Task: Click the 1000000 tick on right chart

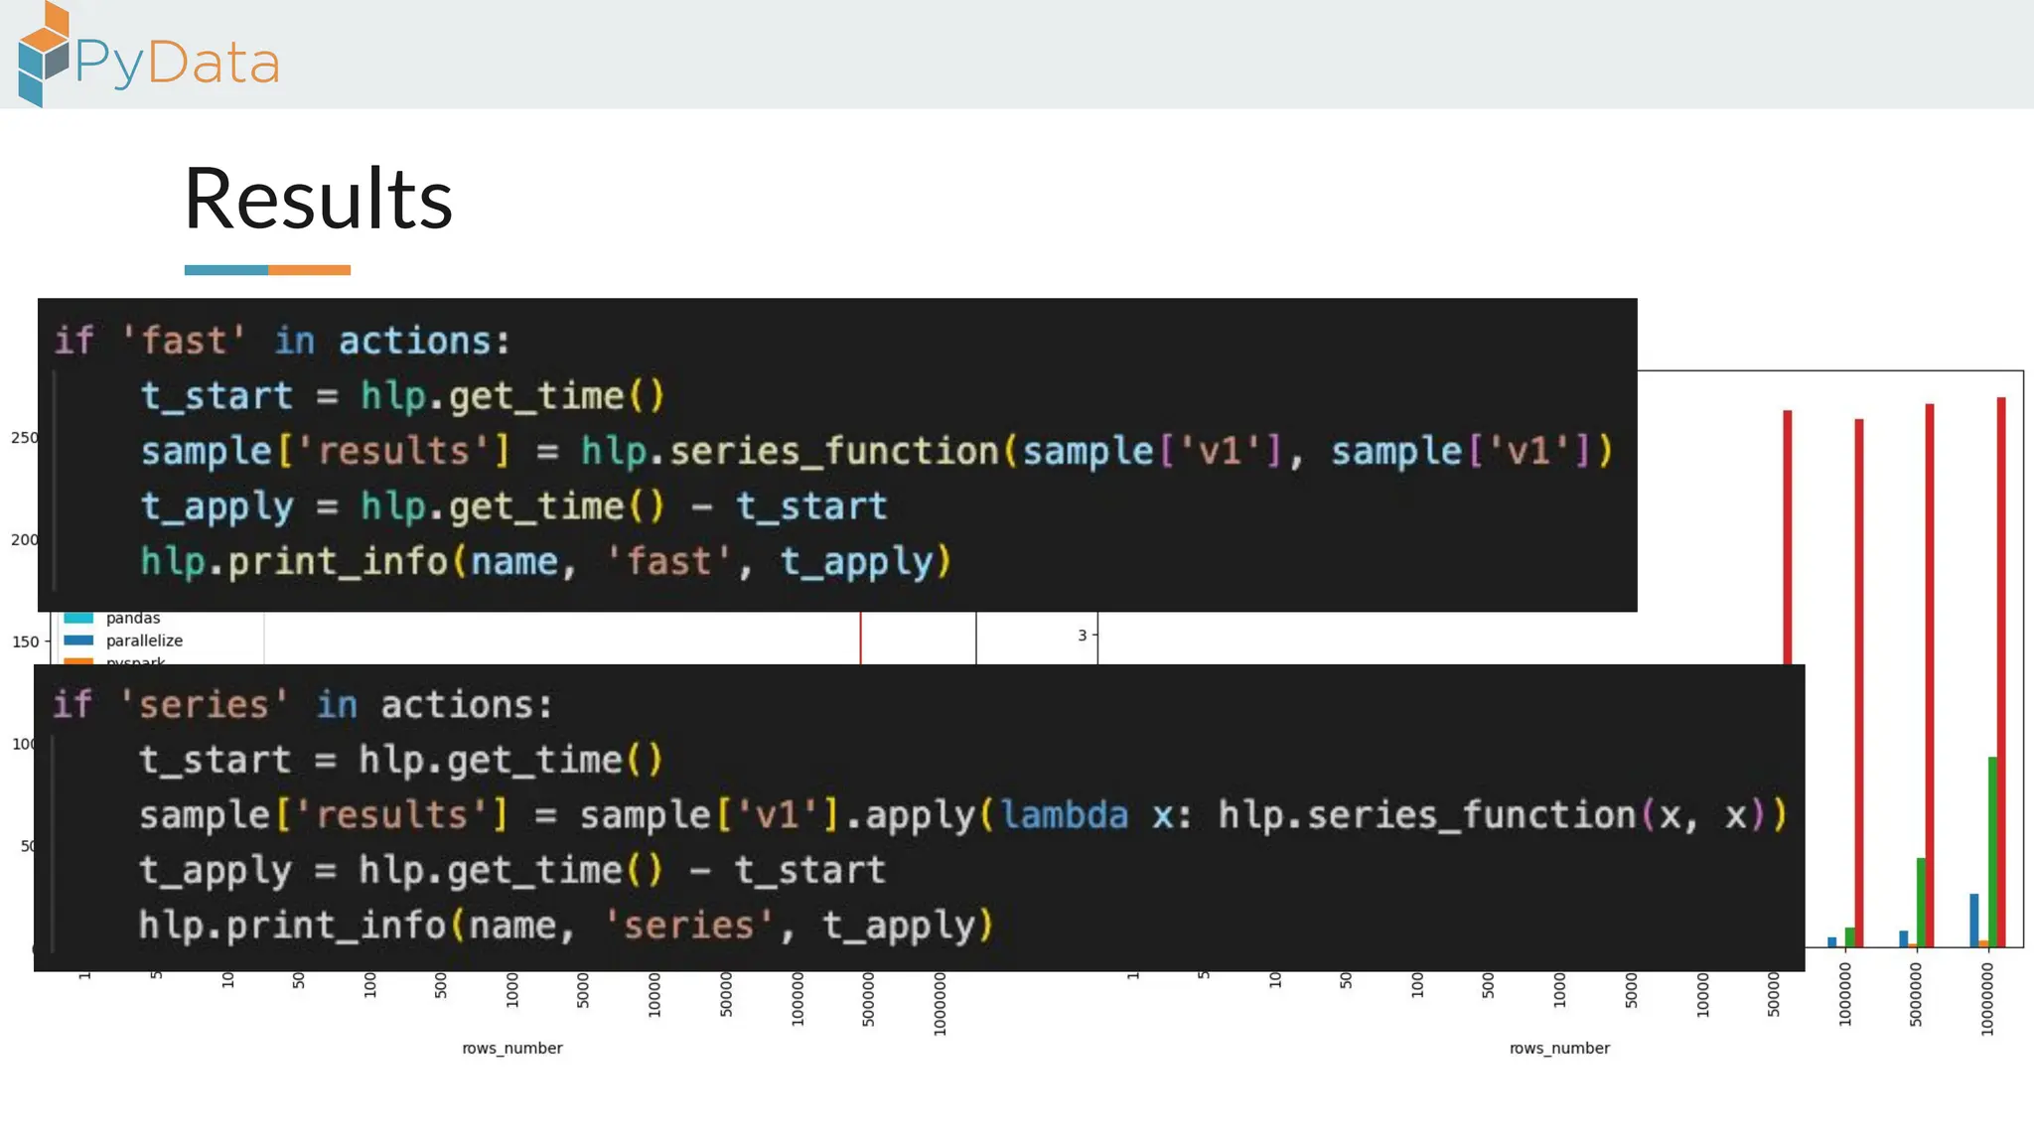Action: (x=1845, y=993)
